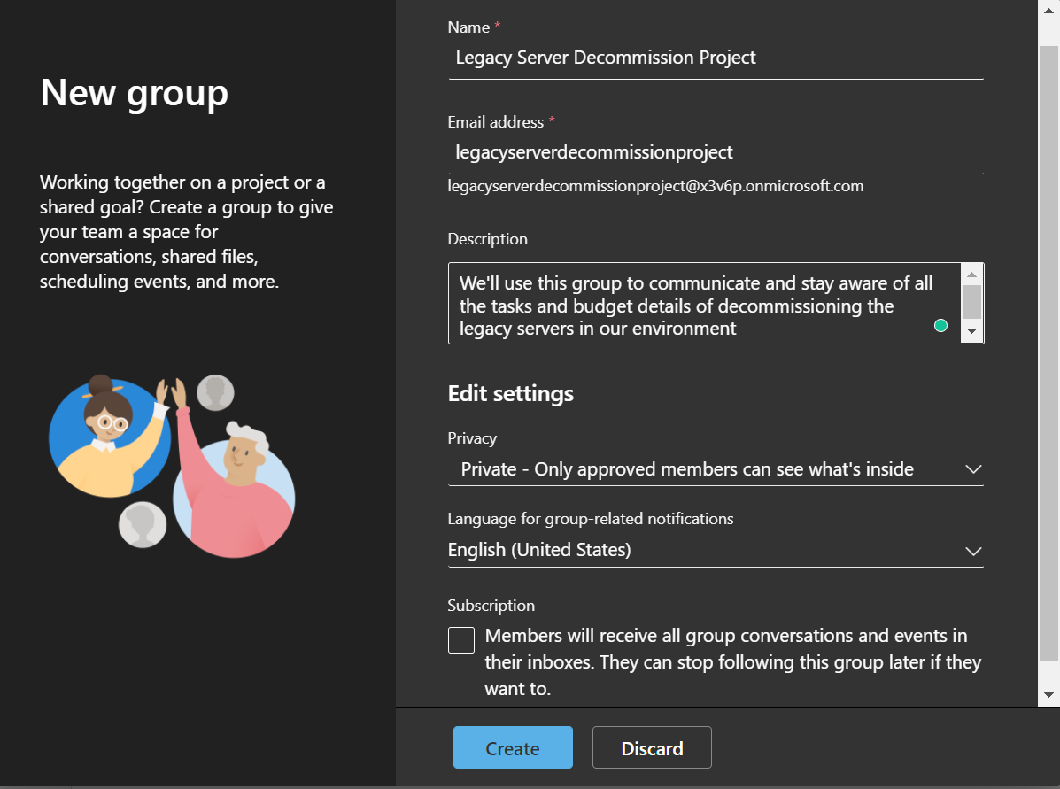1060x789 pixels.
Task: Click the Grammarly icon in the description box
Action: (x=940, y=326)
